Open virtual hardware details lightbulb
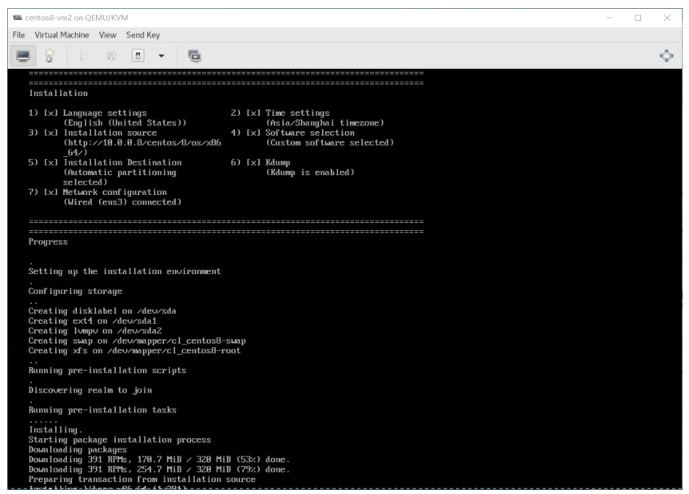The height and width of the screenshot is (494, 689). pos(50,56)
